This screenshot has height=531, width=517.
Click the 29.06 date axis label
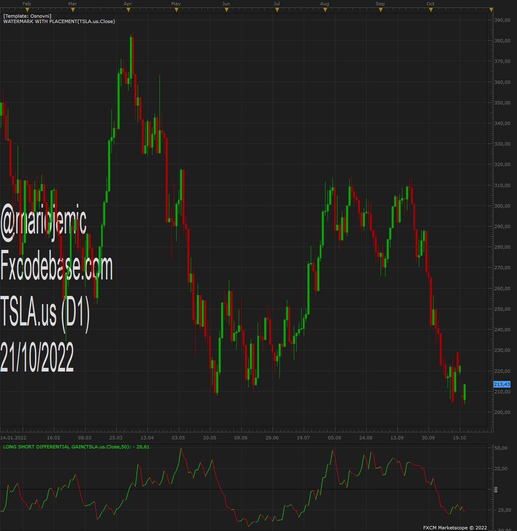pyautogui.click(x=272, y=438)
